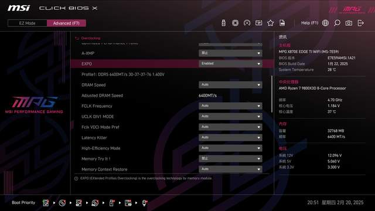375x211 pixels.
Task: Select the EXPO setting row label
Action: click(x=87, y=64)
